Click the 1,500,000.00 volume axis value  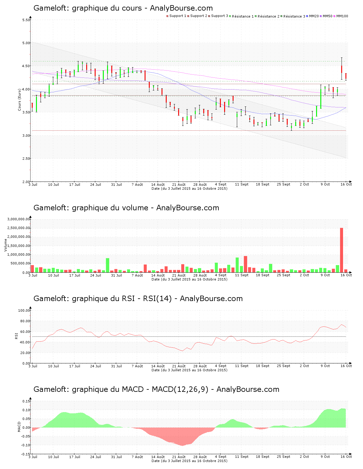19,246
